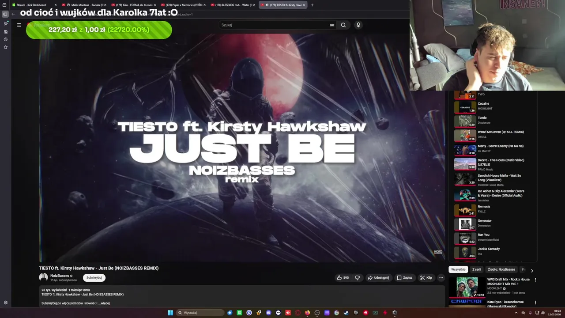
Task: Open the YouTube hamburger guide menu
Action: coord(19,25)
